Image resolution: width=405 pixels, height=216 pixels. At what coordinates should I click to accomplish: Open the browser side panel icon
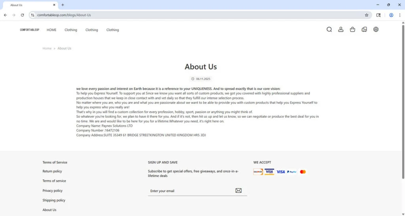coord(379,15)
